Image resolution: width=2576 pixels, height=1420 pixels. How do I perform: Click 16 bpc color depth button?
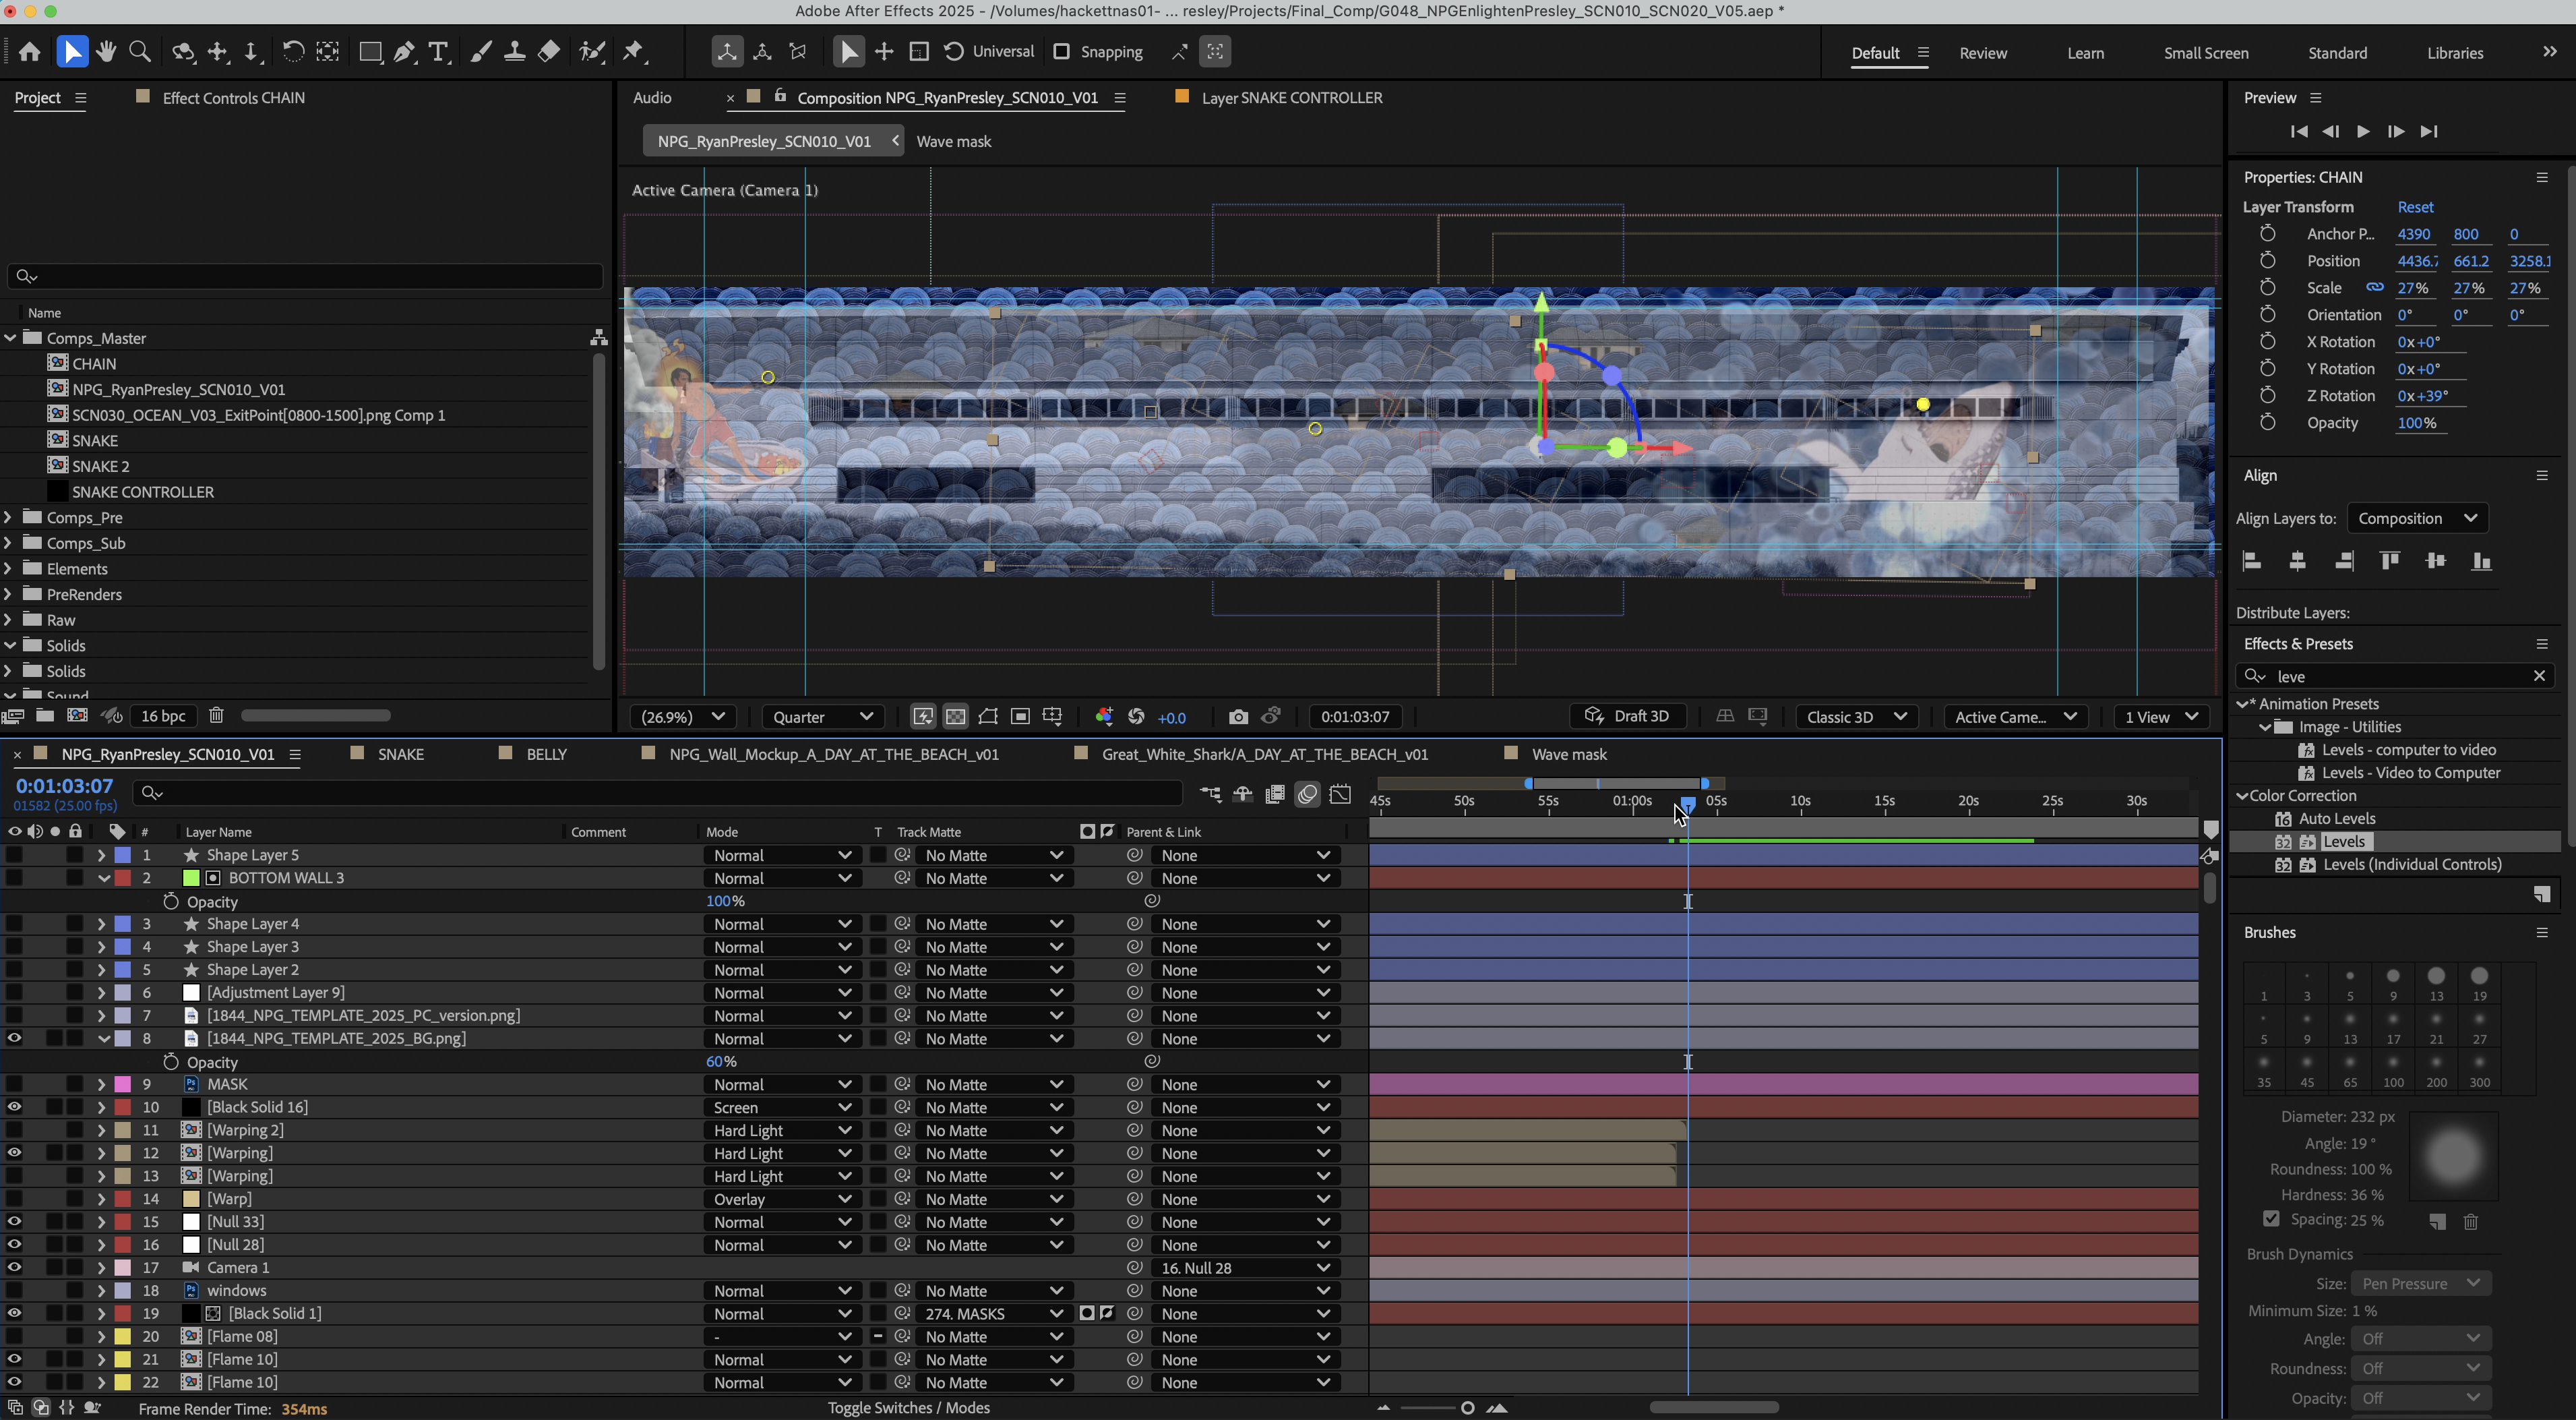163,715
